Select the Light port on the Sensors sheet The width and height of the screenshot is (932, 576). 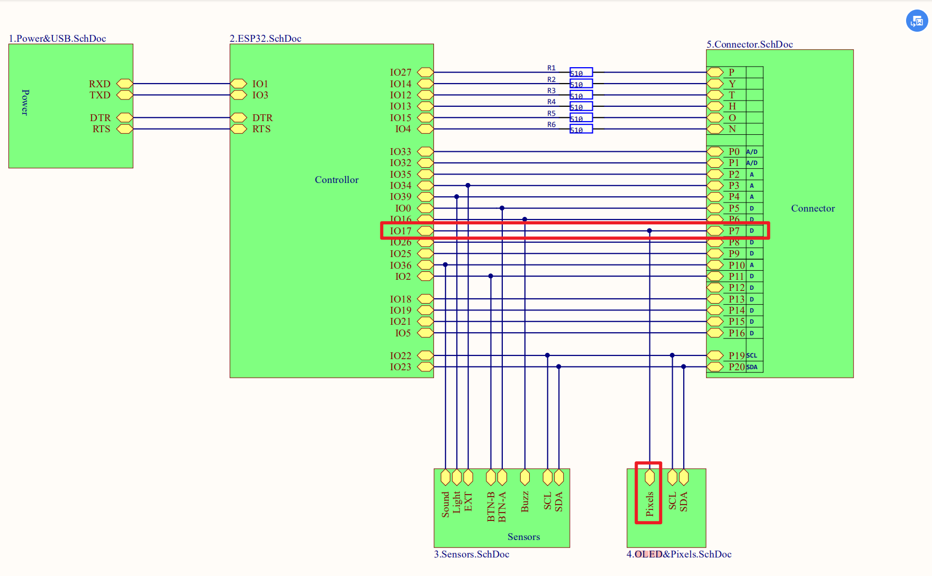click(x=457, y=477)
